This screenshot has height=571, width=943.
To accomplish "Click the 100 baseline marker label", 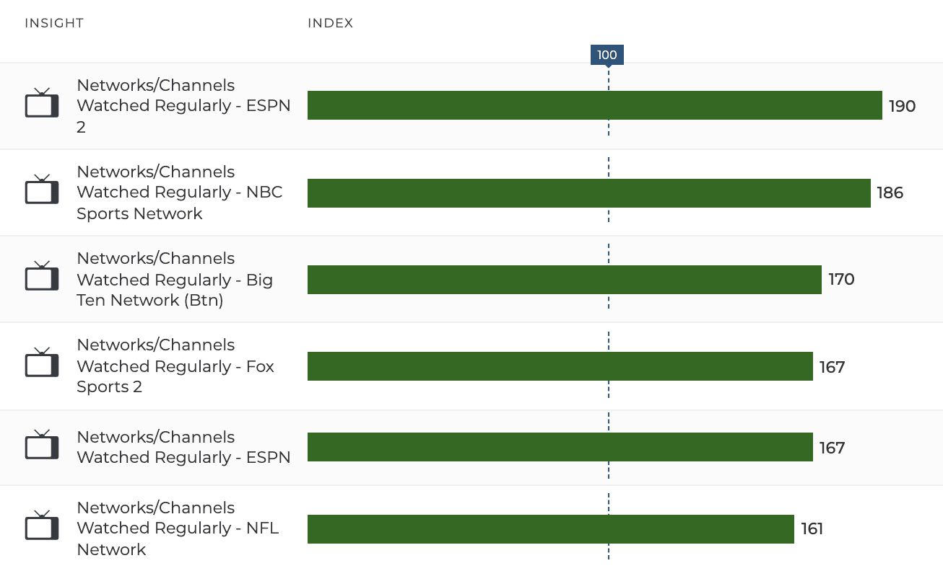I will (x=607, y=55).
